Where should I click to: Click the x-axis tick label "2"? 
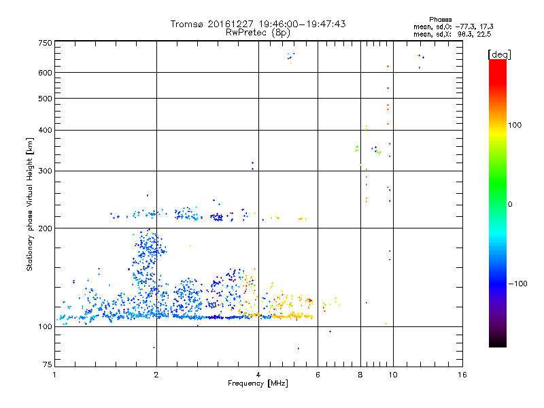coord(156,375)
